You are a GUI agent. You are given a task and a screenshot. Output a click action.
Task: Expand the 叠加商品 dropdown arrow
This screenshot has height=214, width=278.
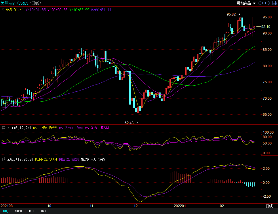[x=254, y=3]
